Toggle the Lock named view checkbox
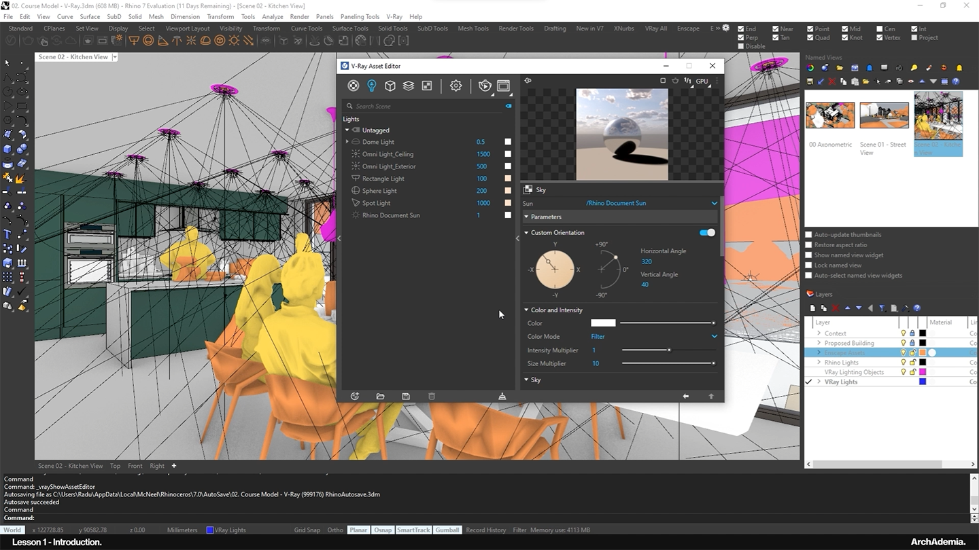979x550 pixels. pos(809,265)
